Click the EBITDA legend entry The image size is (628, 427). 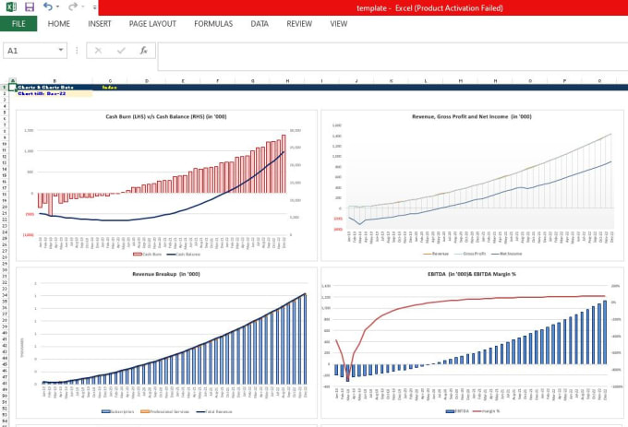457,411
